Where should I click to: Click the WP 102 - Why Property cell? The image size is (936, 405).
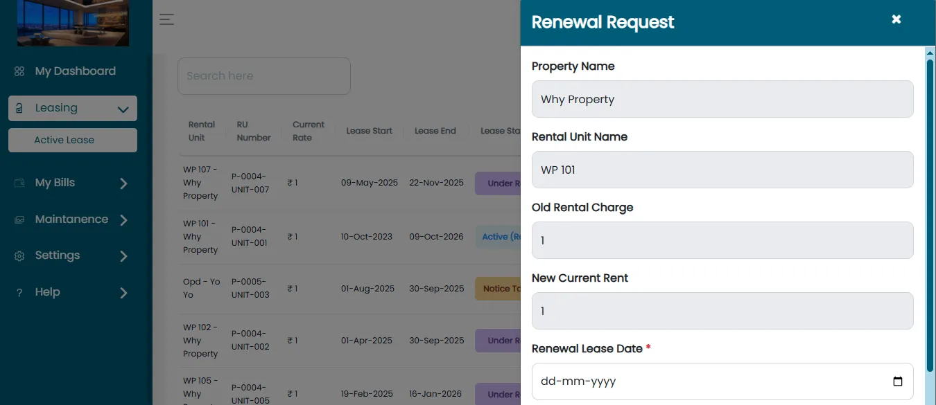click(x=200, y=341)
